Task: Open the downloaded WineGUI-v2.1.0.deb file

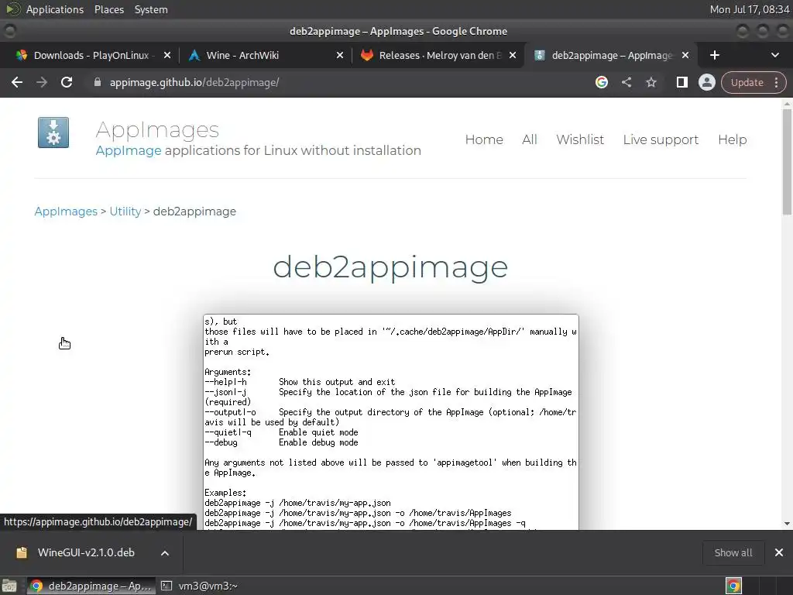Action: (x=86, y=552)
